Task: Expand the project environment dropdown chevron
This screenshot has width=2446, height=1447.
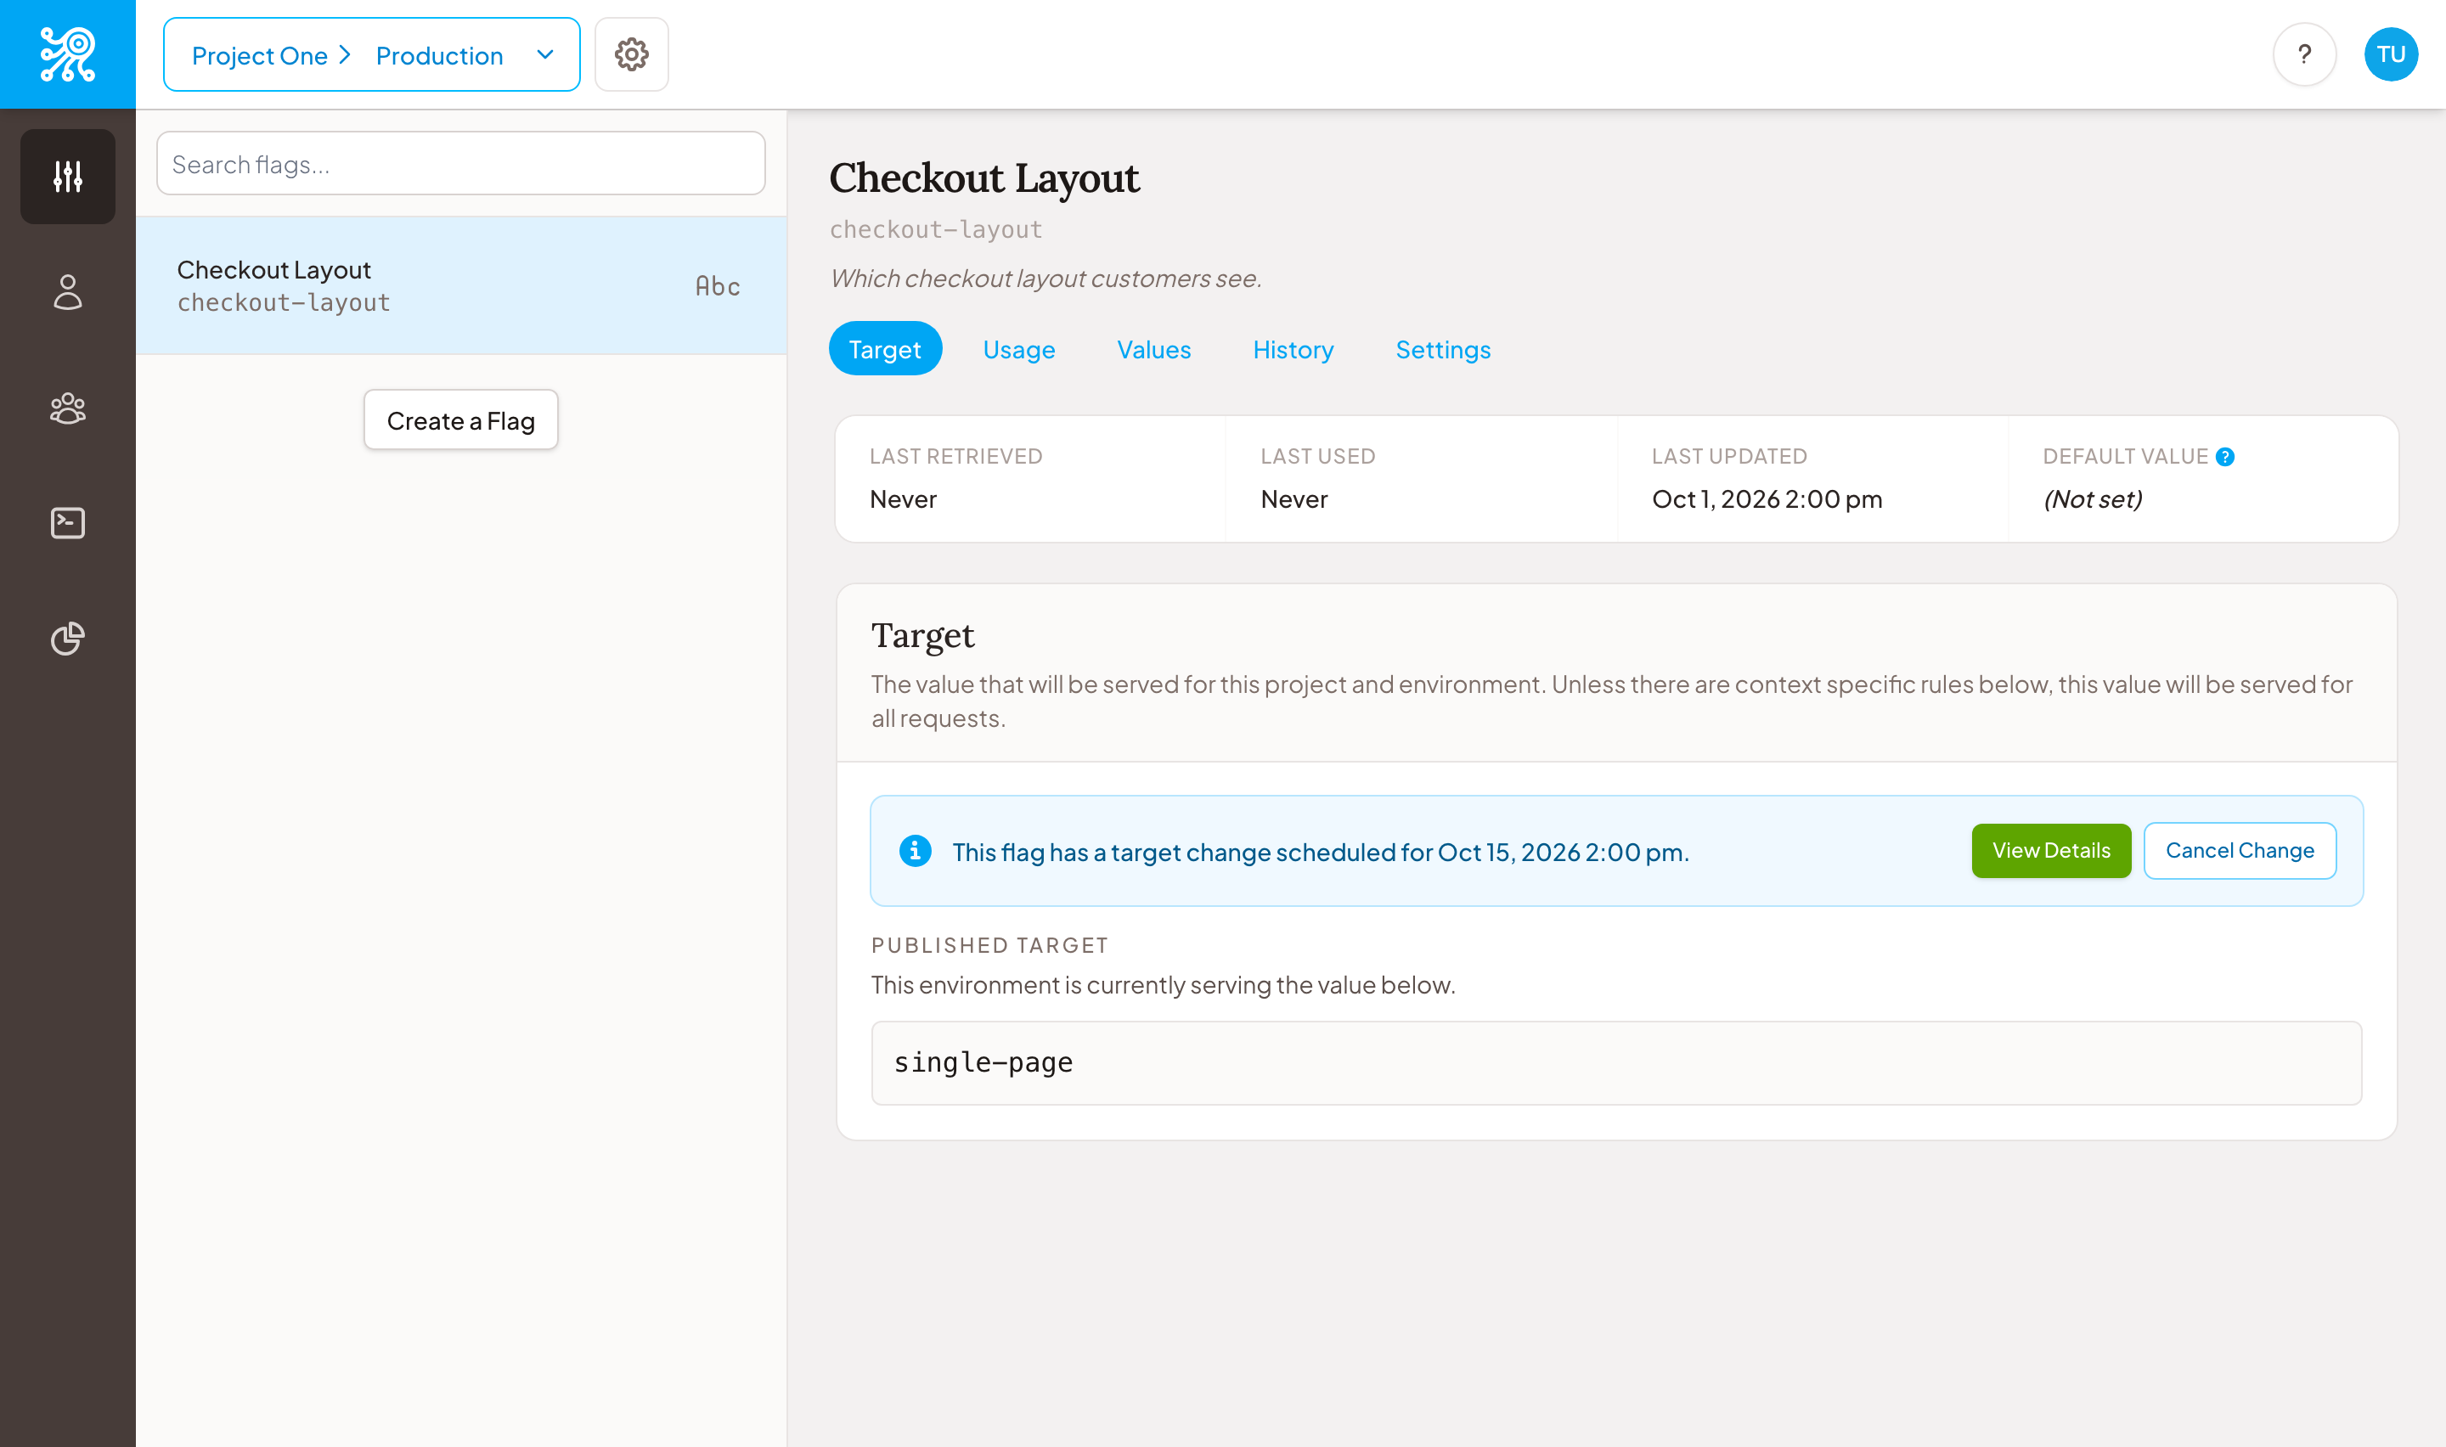Action: pos(545,54)
